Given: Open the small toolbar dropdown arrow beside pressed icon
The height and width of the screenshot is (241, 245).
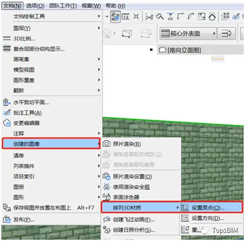Looking at the screenshot, I should pos(107,16).
